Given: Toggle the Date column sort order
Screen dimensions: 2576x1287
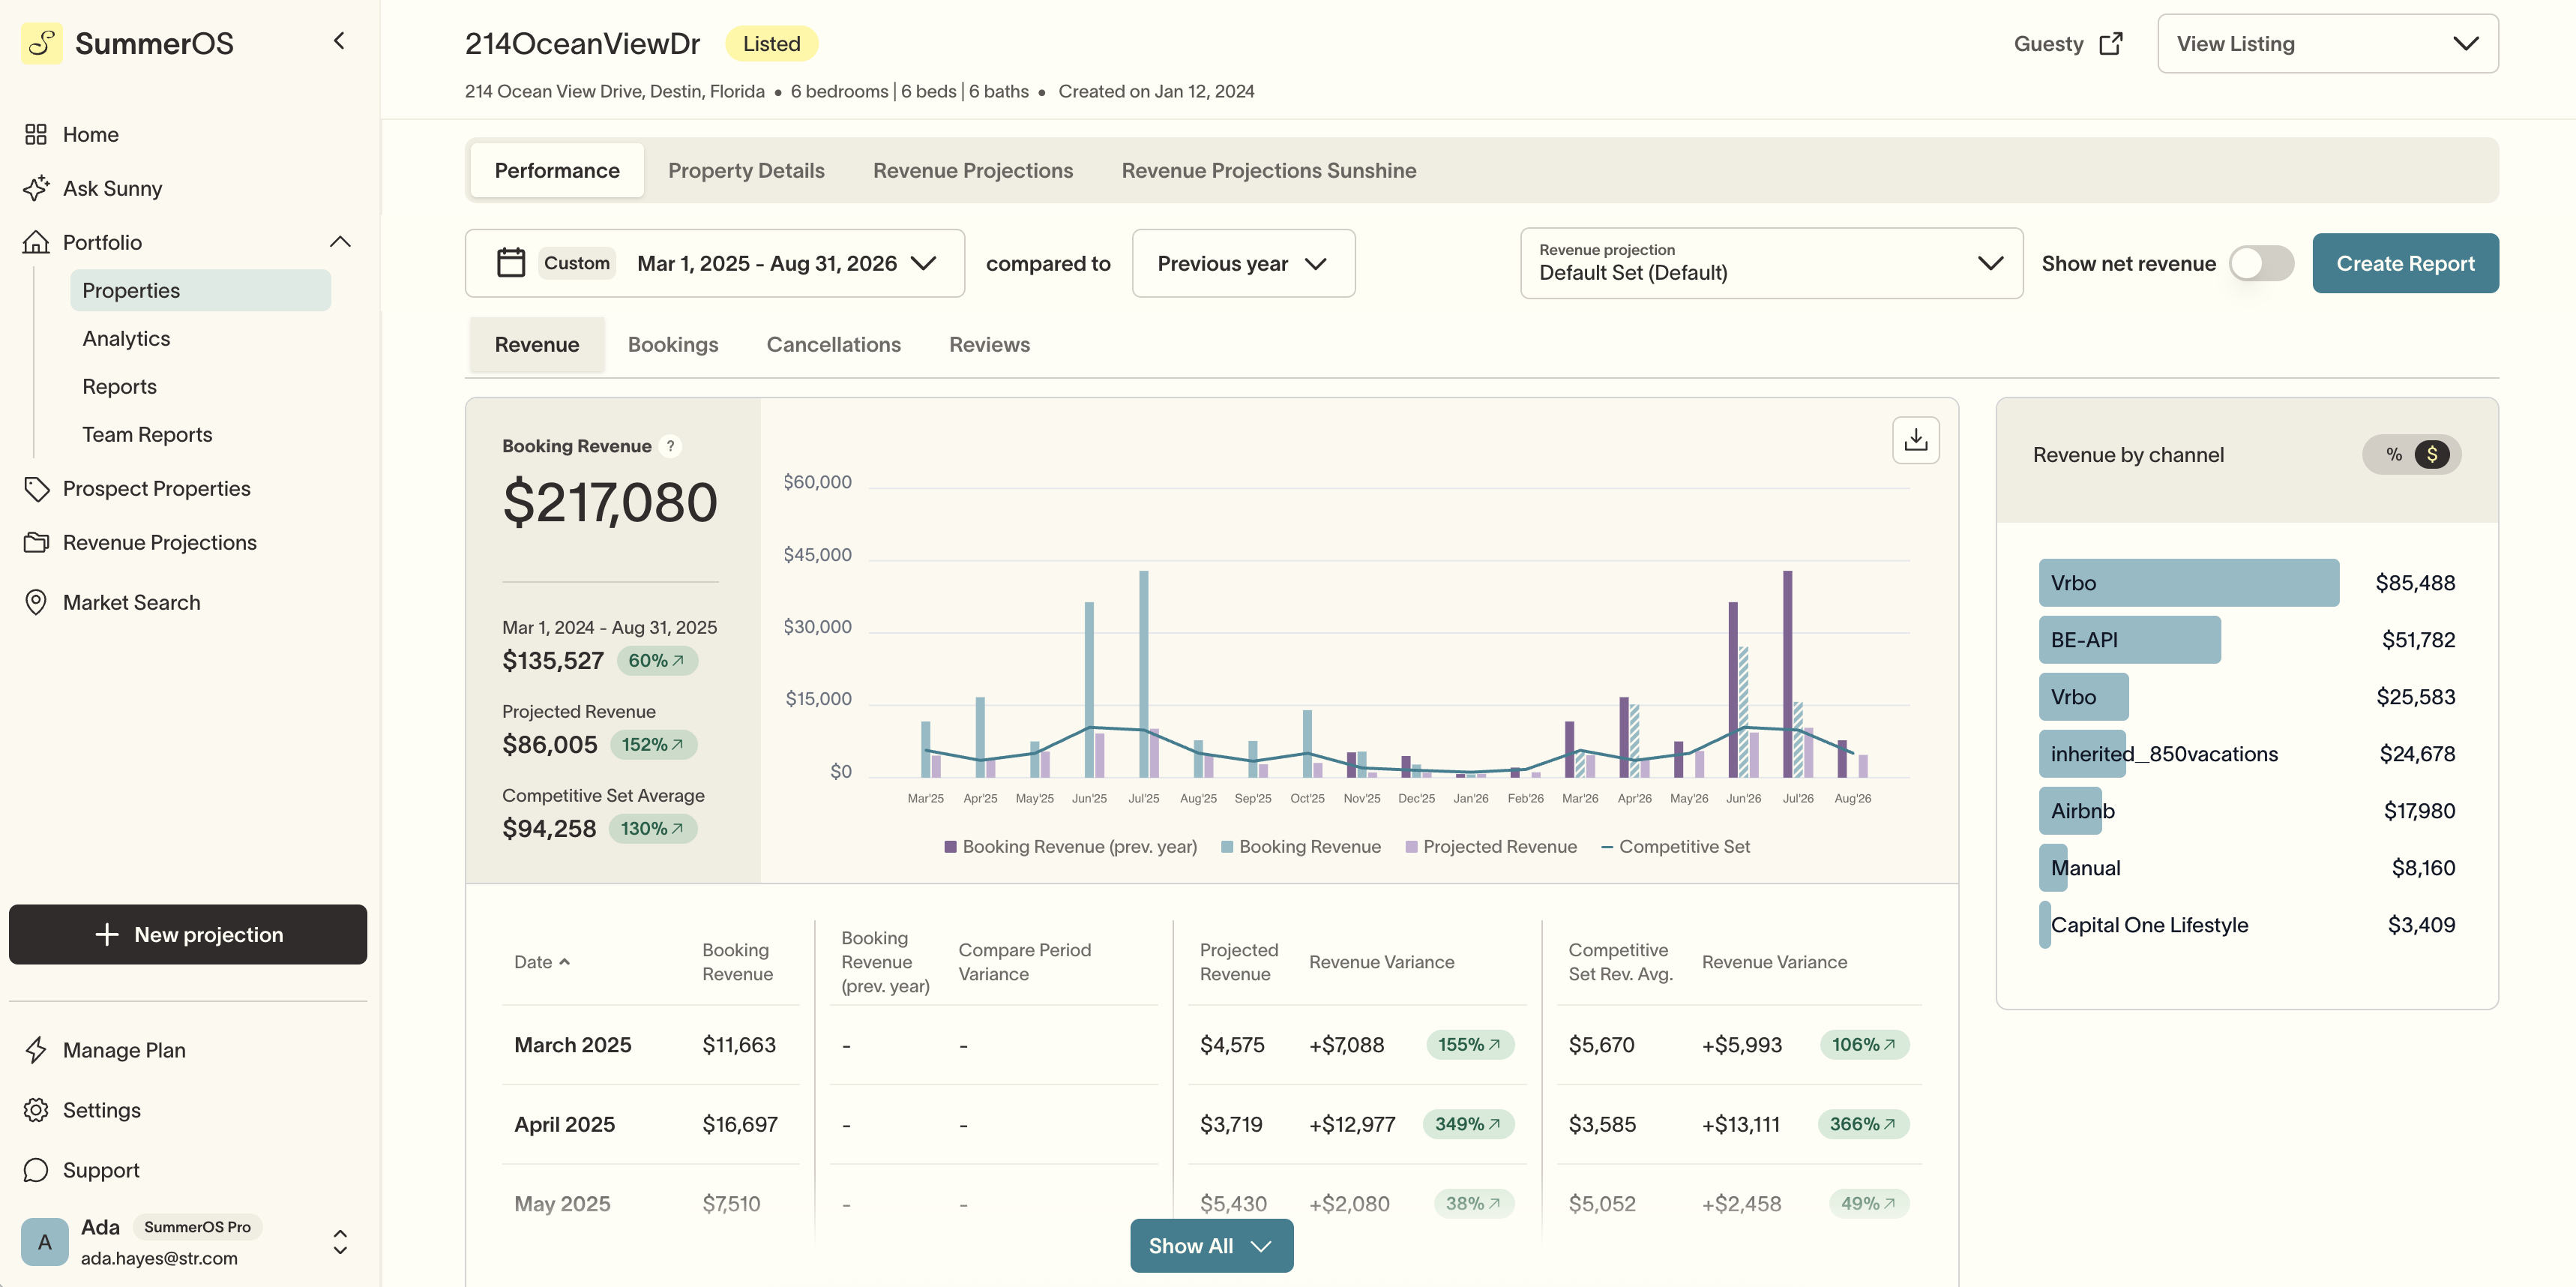Looking at the screenshot, I should (543, 961).
